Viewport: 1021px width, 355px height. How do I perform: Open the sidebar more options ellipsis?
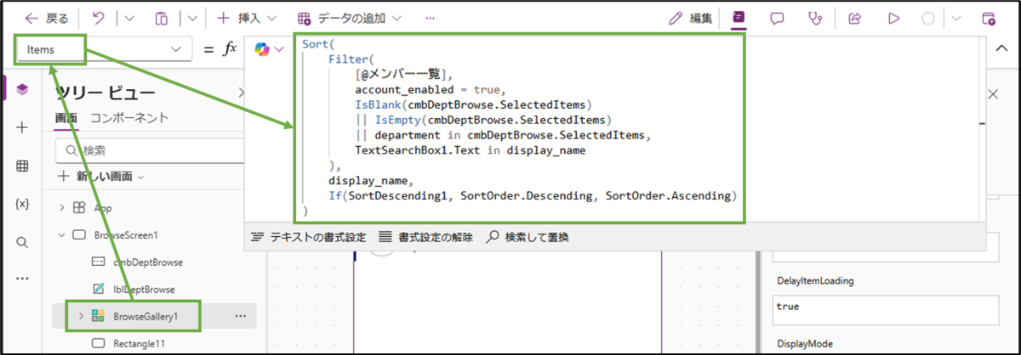[x=22, y=278]
